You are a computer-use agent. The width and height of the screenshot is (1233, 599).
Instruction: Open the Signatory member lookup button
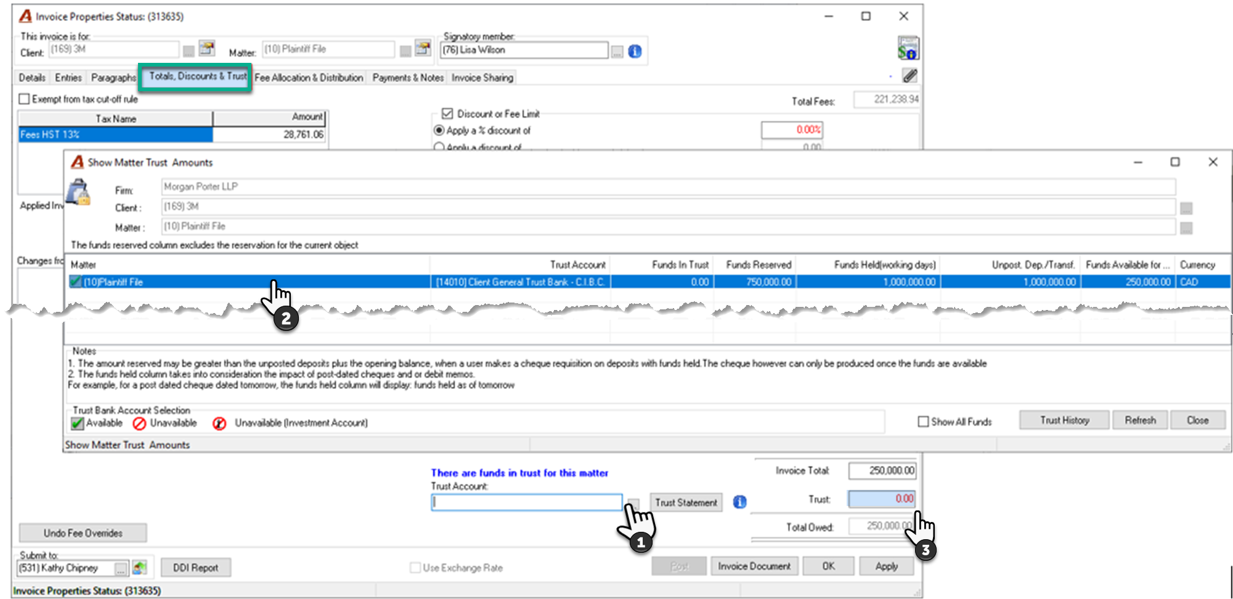coord(617,52)
